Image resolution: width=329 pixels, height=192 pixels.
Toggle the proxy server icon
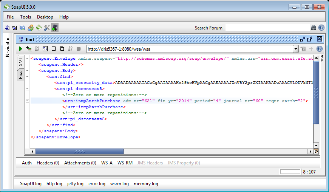(x=55, y=28)
